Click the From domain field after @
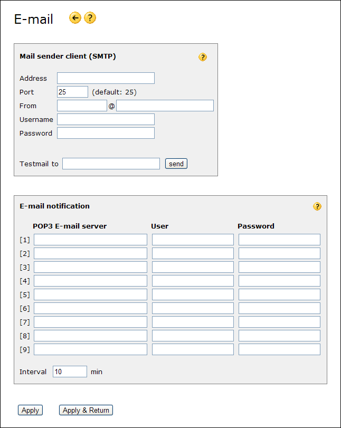The image size is (341, 428). point(165,106)
